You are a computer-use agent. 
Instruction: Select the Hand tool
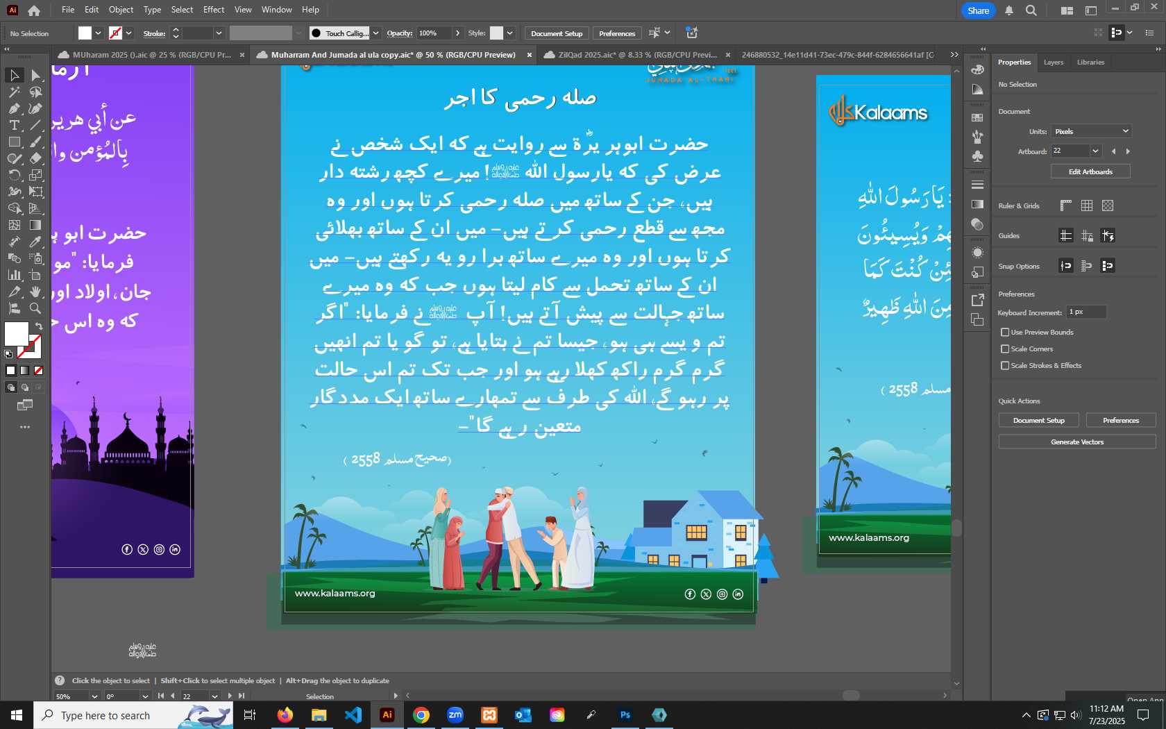point(35,292)
